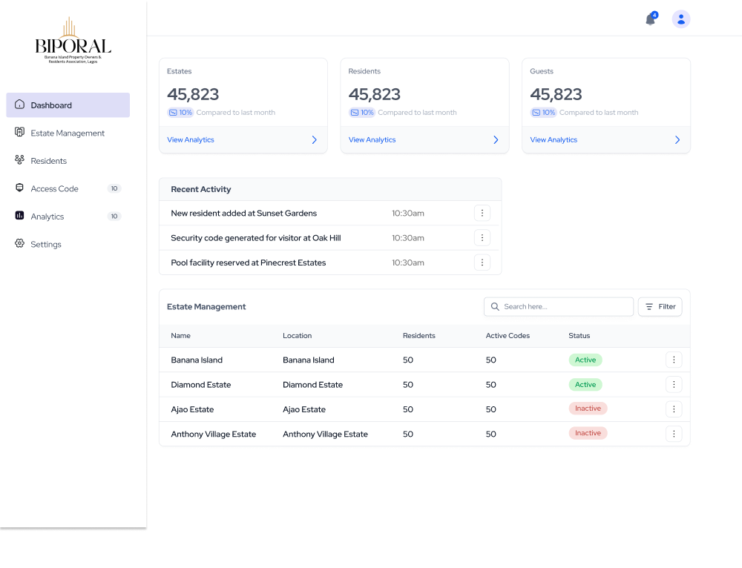Click the Inactive badge for Anthony Village Estate
This screenshot has height=568, width=742.
[588, 433]
